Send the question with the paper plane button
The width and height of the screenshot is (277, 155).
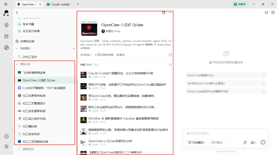[x=263, y=142]
